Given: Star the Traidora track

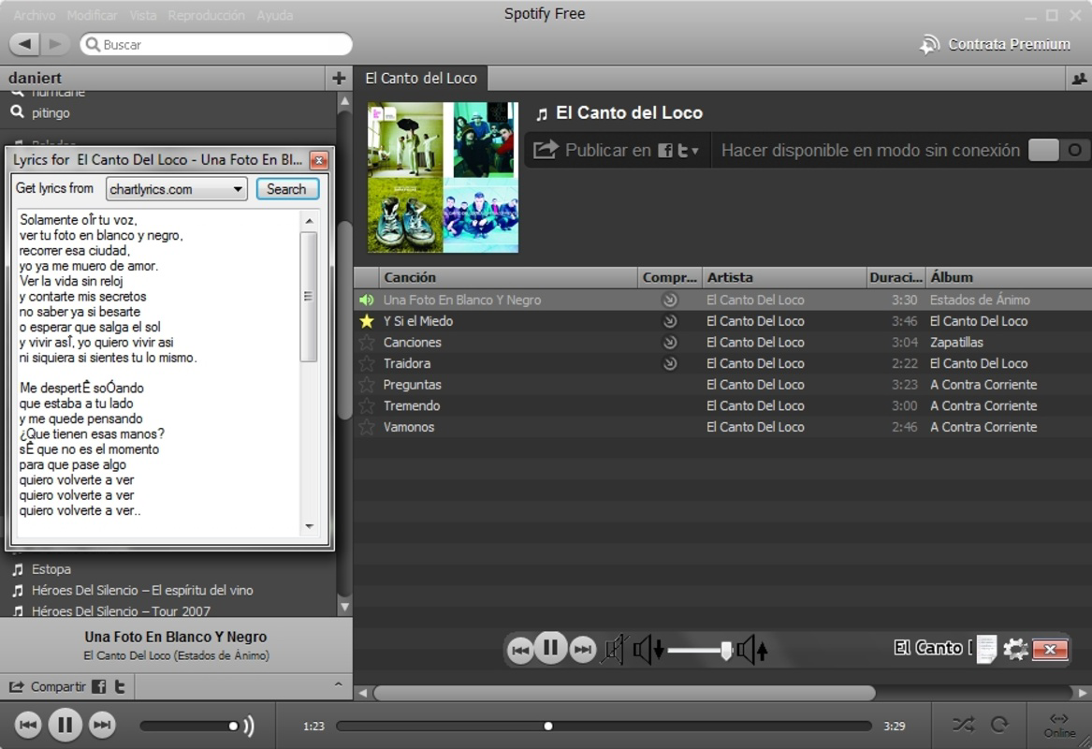Looking at the screenshot, I should (x=366, y=363).
